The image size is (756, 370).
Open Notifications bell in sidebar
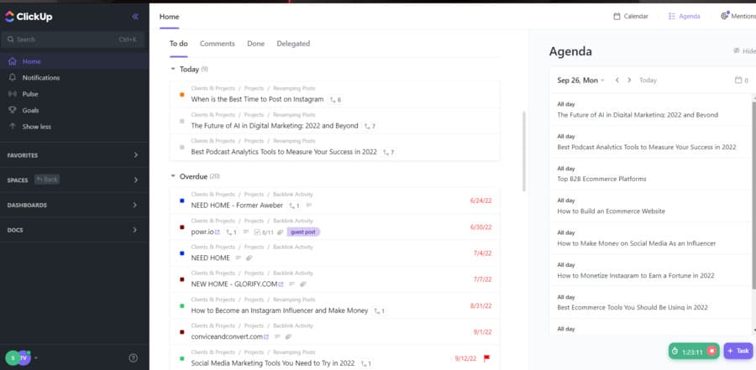(40, 77)
